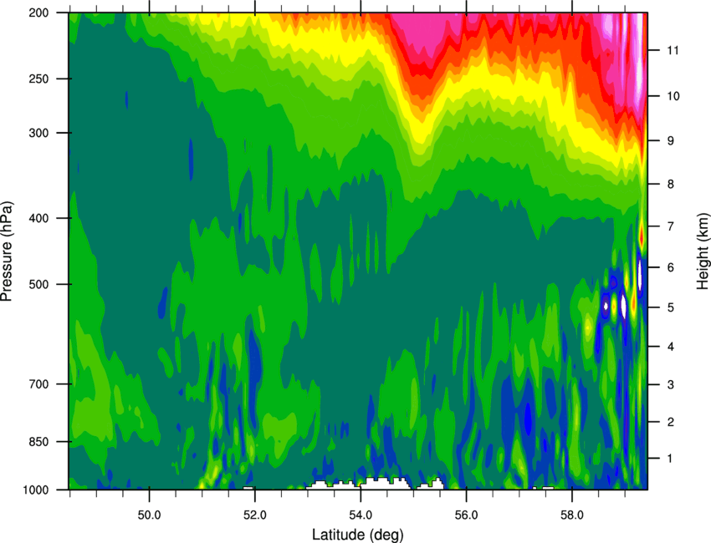
Task: Click the 52.0 latitude tick label
Action: click(255, 515)
